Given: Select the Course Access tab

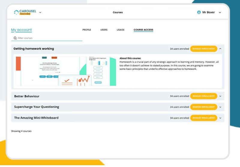Looking at the screenshot, I should pyautogui.click(x=143, y=30).
